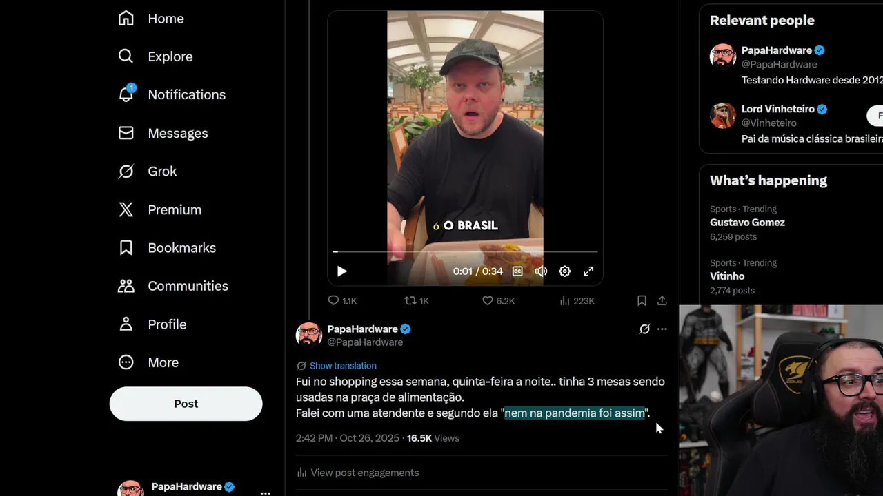Open video settings gear
Viewport: 883px width, 496px height.
point(565,271)
